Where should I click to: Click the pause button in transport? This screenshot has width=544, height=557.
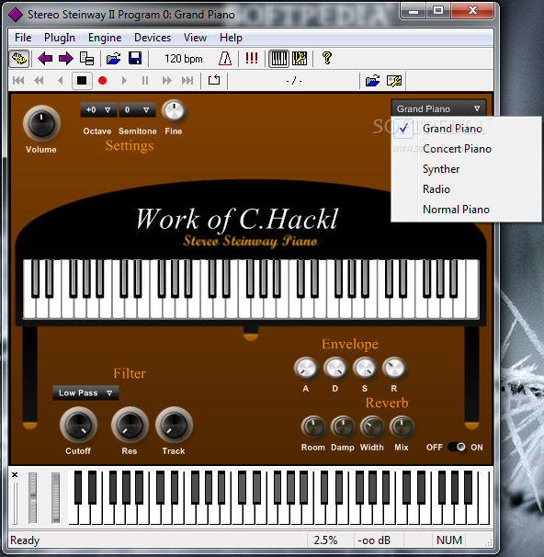coord(145,81)
